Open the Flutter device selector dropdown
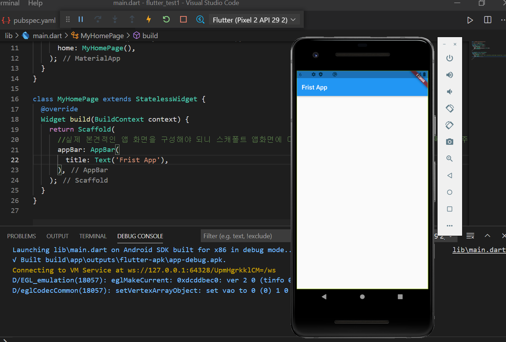This screenshot has width=506, height=342. click(254, 20)
